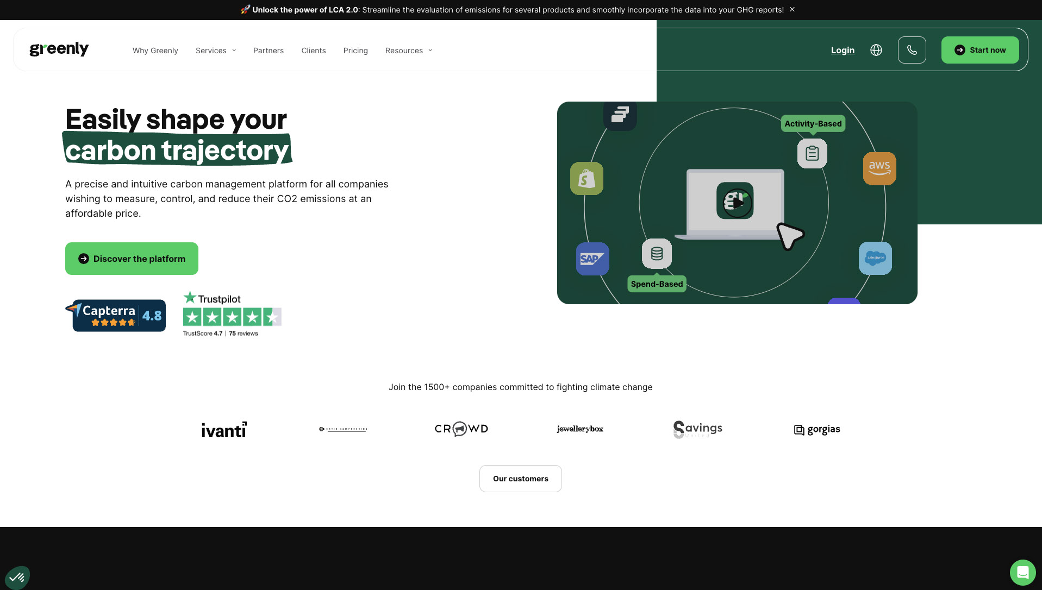Click the CROWD customer logo
Screen dimensions: 1042x590
point(461,429)
